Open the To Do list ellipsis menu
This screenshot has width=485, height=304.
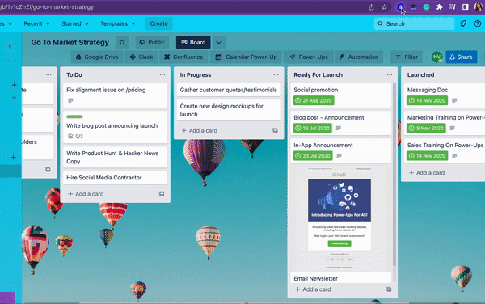[x=162, y=75]
